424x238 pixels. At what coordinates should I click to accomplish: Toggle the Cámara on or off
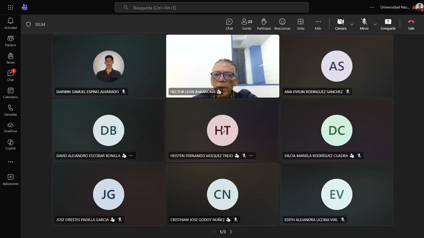pyautogui.click(x=341, y=24)
